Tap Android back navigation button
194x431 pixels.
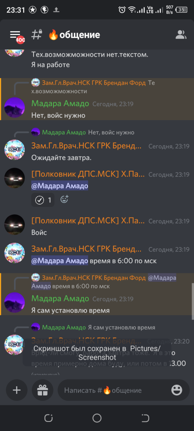coord(145,418)
